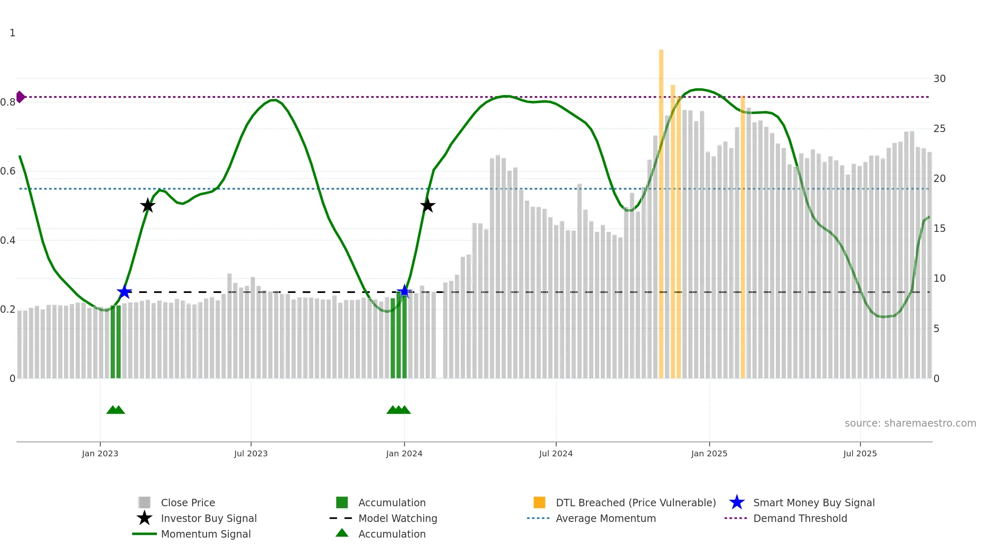Screen dimensions: 991x557
Task: Click the Jul 2024 axis label
Action: click(556, 453)
